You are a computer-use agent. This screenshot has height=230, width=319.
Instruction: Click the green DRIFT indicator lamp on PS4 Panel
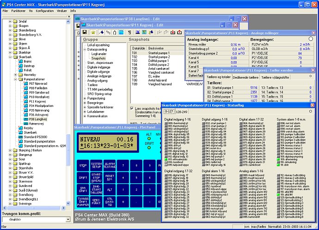point(149,148)
